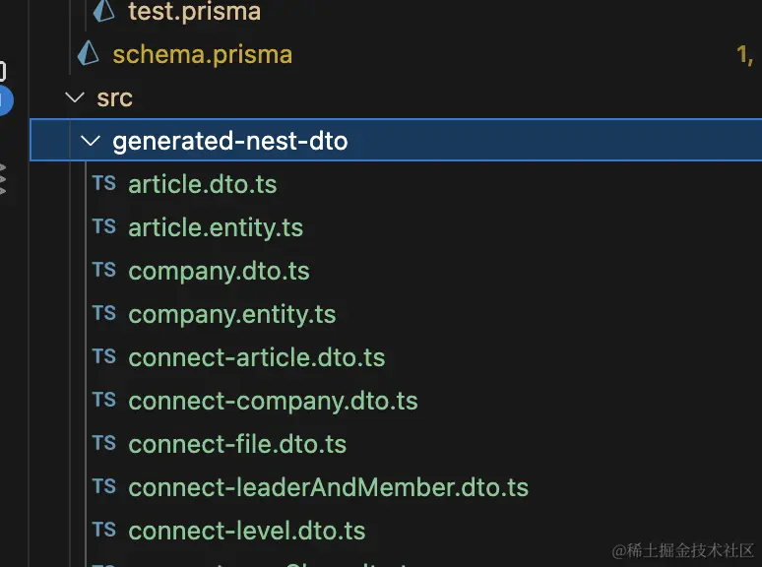762x567 pixels.
Task: Click the Prisma icon beside test.prisma
Action: [x=104, y=11]
